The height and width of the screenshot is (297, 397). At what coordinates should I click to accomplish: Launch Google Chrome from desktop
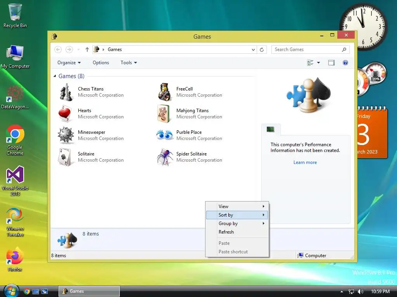coord(15,140)
